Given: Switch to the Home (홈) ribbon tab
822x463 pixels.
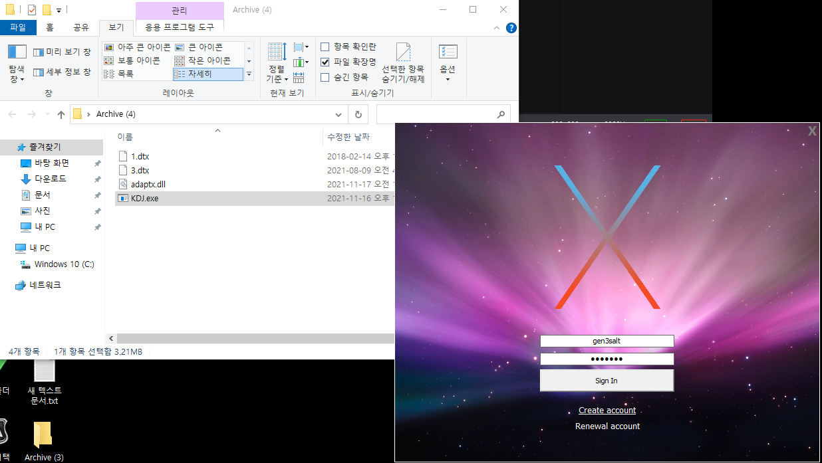Looking at the screenshot, I should tap(50, 27).
